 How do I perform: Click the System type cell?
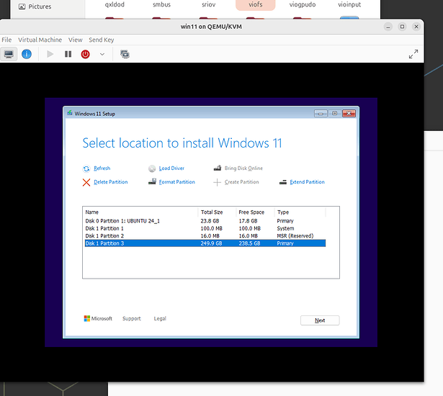(x=285, y=228)
